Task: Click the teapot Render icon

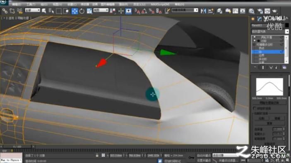Action: 274,11
